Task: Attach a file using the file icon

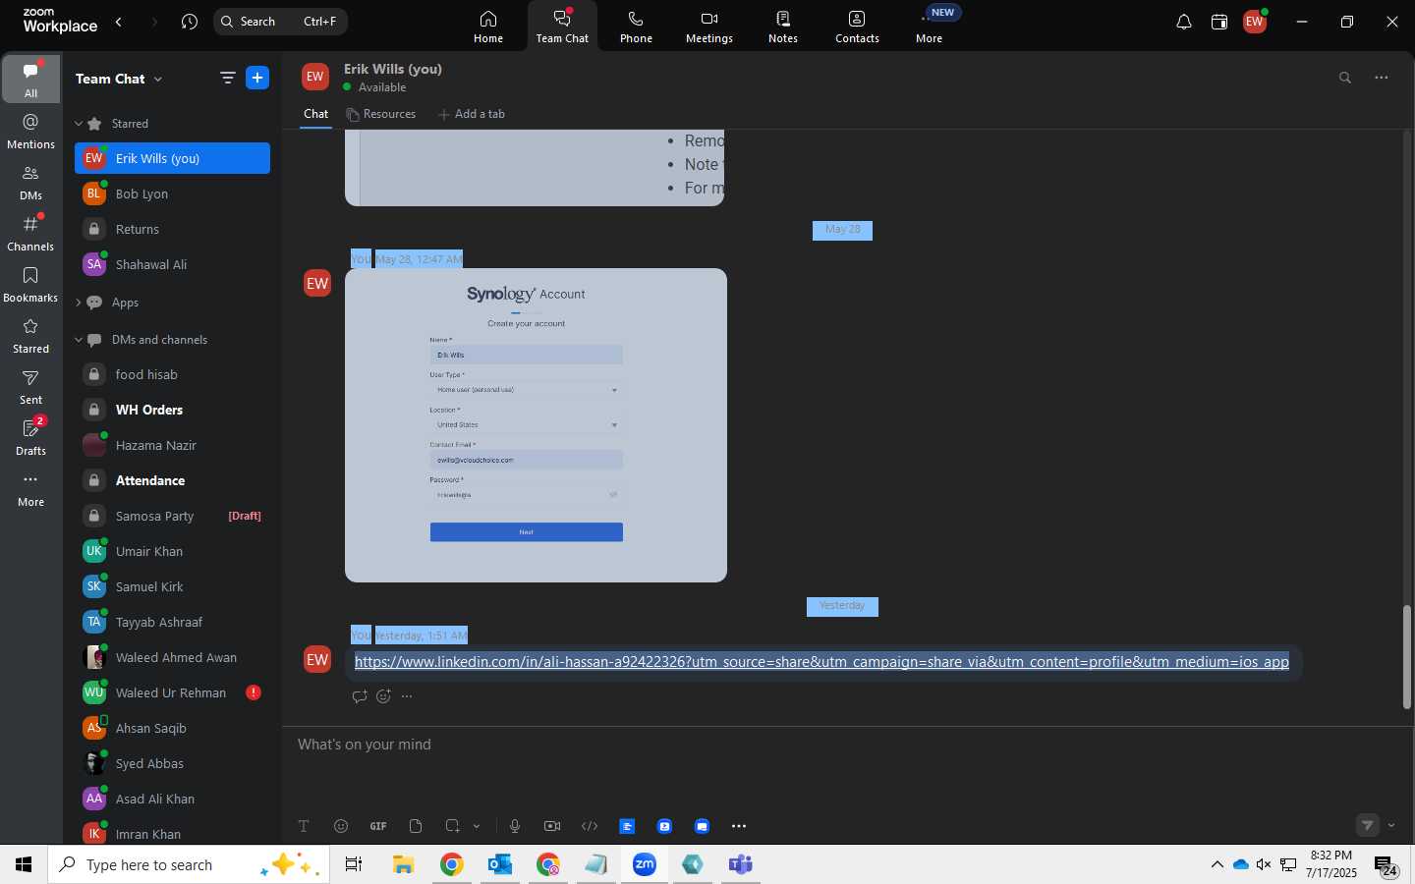Action: [x=416, y=826]
